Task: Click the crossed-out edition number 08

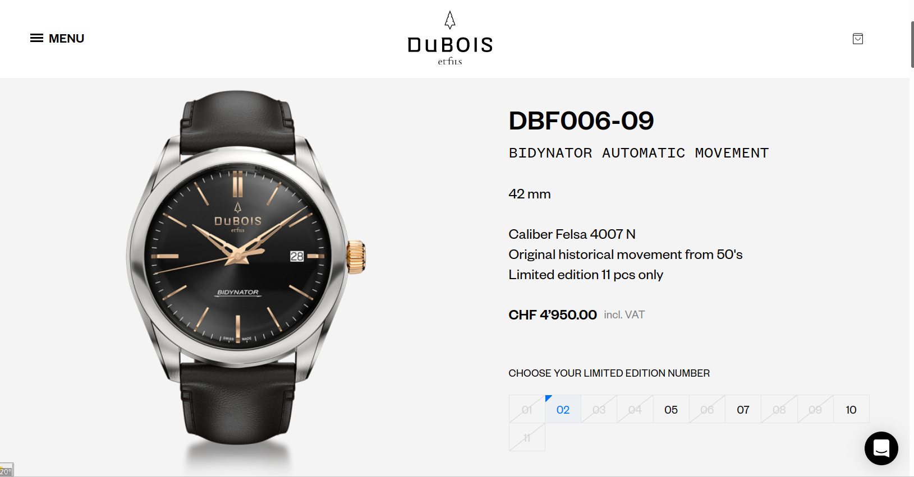Action: 779,409
